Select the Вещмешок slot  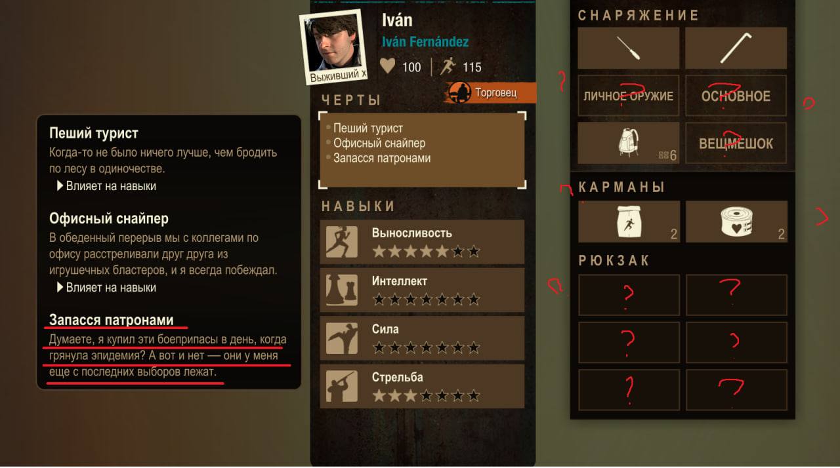(736, 143)
